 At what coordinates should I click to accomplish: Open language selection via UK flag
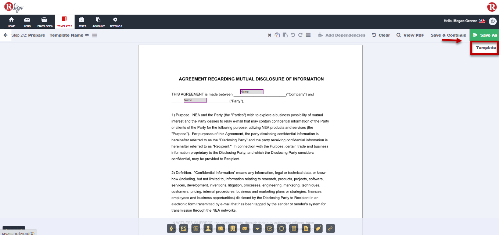pyautogui.click(x=482, y=21)
